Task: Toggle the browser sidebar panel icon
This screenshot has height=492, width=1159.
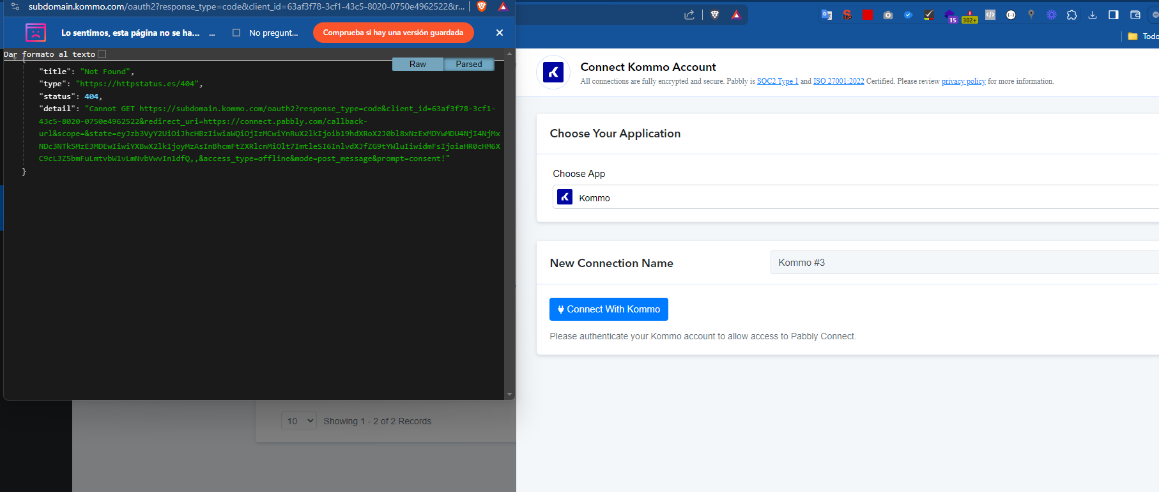Action: (x=1114, y=15)
